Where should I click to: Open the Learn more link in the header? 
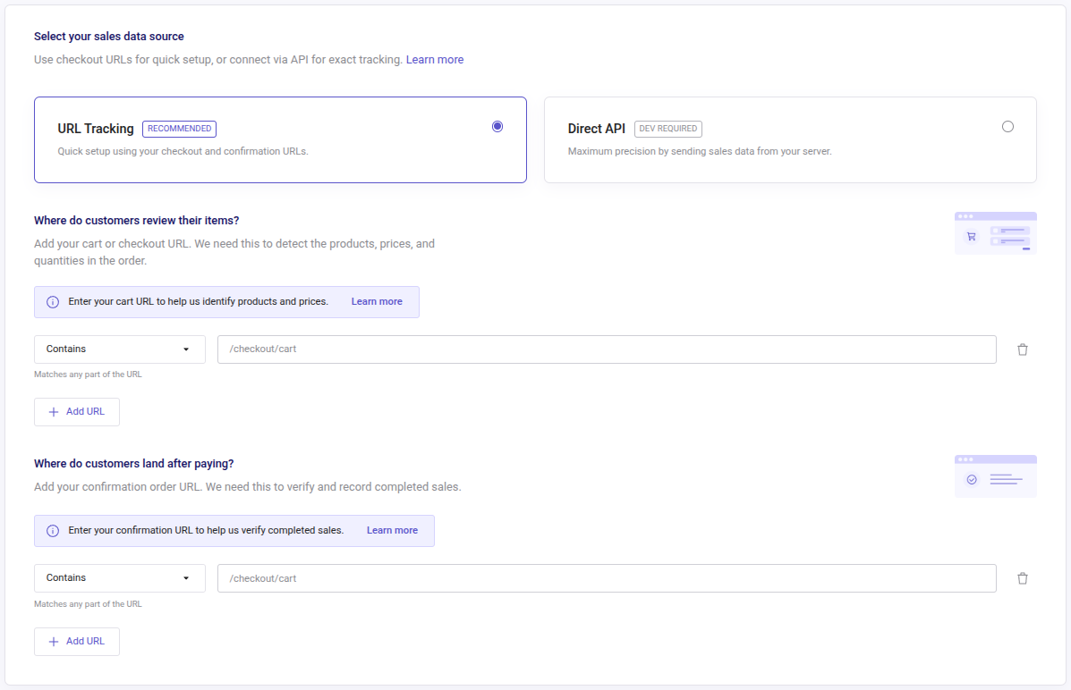pyautogui.click(x=435, y=59)
